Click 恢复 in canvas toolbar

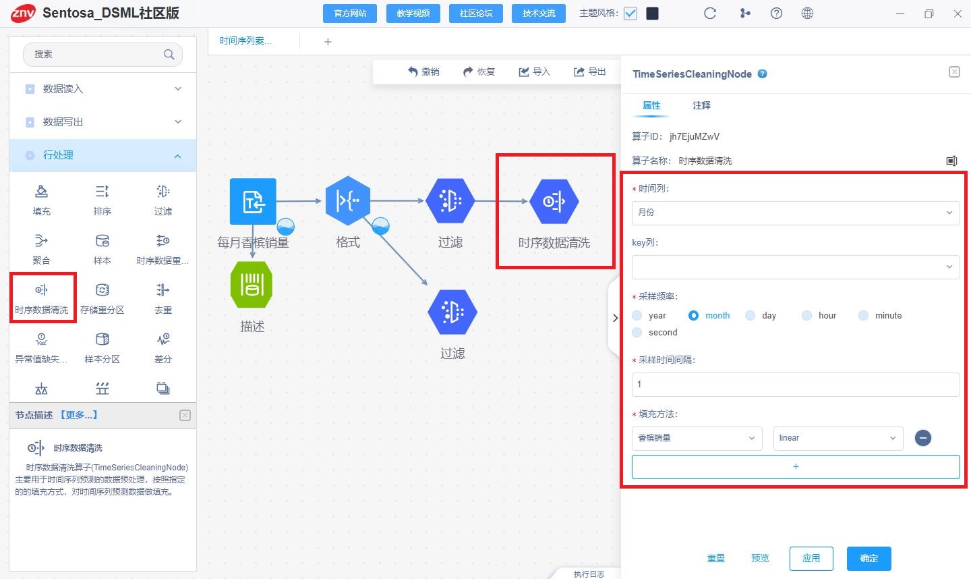(x=479, y=72)
